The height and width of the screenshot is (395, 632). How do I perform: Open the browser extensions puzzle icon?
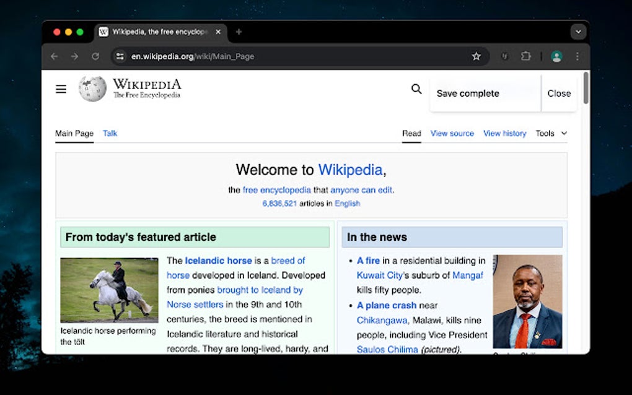(x=526, y=56)
